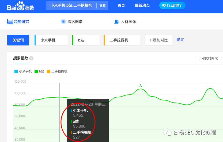Click the 确定 confirm link
Viewport: 223px width, 142px height.
[x=180, y=40]
